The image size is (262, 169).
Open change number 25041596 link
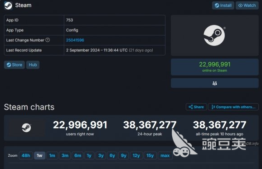[x=75, y=40]
